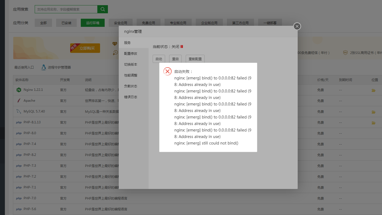Viewport: 382px width, 215px height.
Task: Select the 第三方应用 category filter
Action: point(240,23)
